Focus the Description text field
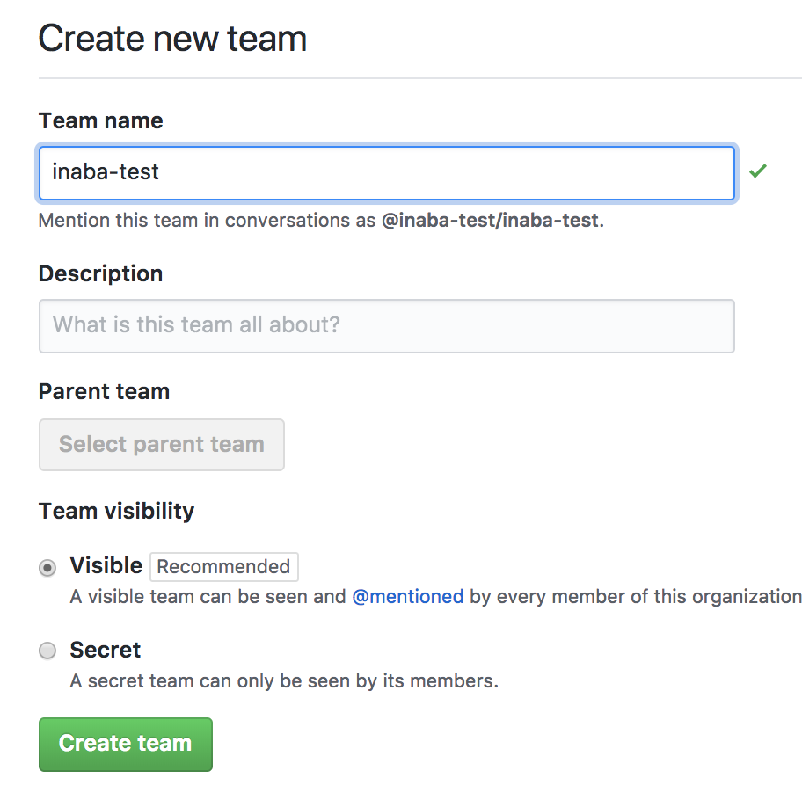802x800 pixels. pos(387,325)
